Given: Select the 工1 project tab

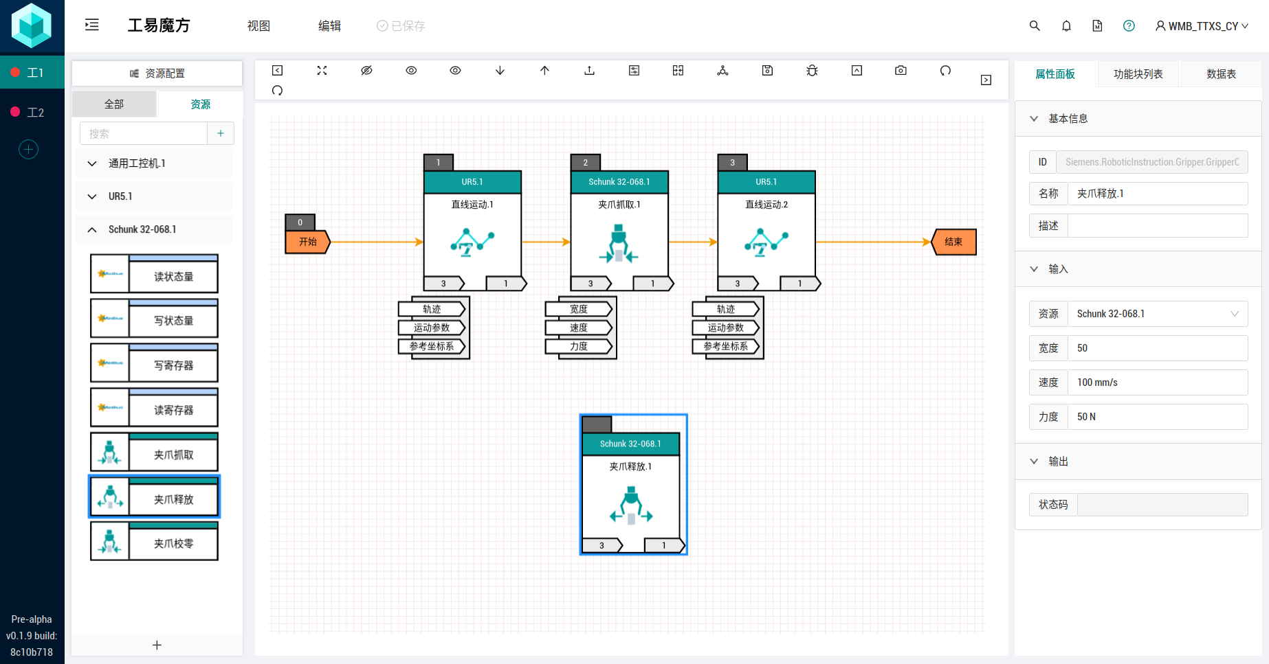Looking at the screenshot, I should tap(32, 72).
